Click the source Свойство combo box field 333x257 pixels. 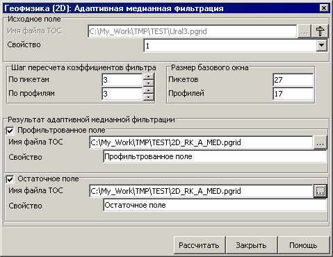pyautogui.click(x=236, y=45)
